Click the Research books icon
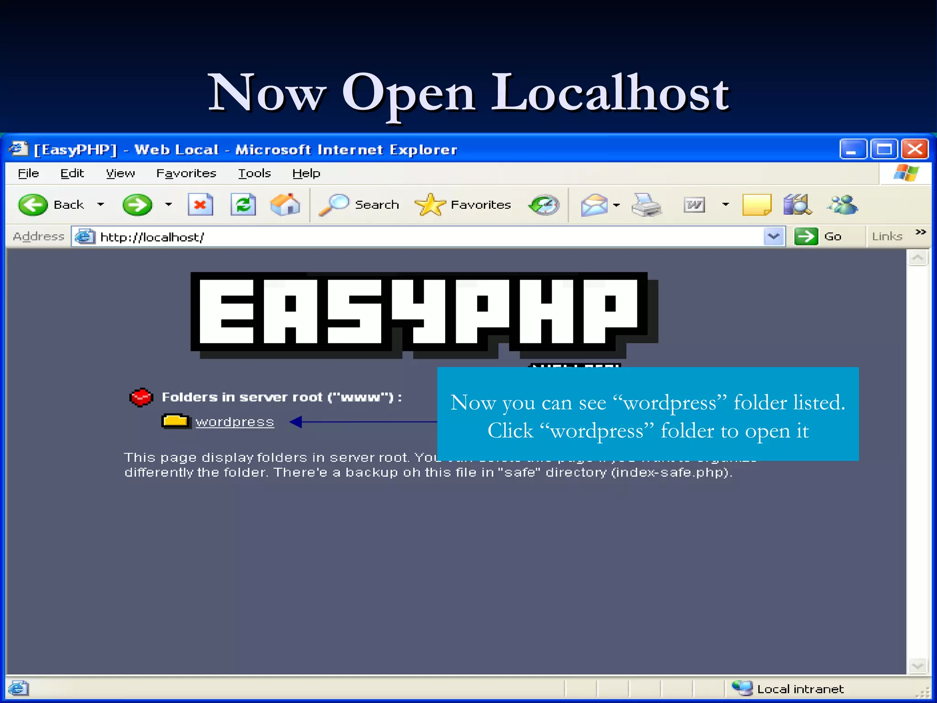 click(x=797, y=205)
